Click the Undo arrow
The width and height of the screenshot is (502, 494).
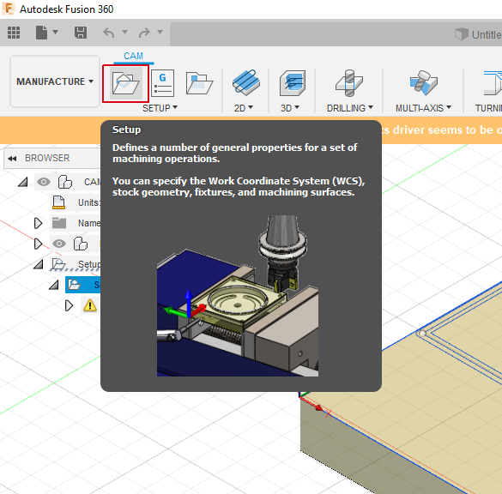coord(109,33)
